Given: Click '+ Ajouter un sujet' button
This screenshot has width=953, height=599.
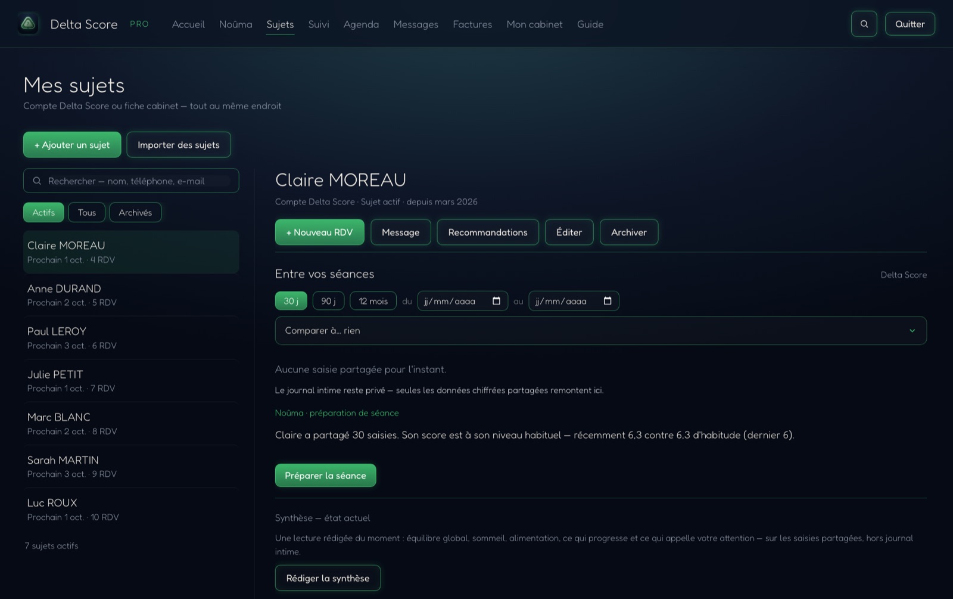Looking at the screenshot, I should (x=72, y=145).
